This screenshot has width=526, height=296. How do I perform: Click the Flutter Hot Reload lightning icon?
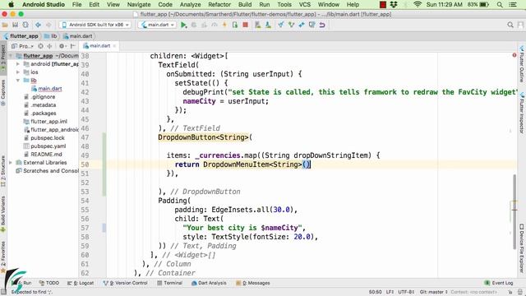[224, 25]
